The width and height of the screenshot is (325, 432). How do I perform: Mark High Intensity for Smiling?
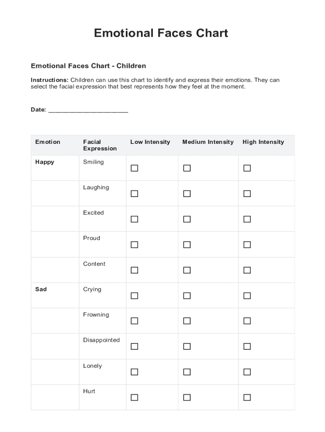247,168
